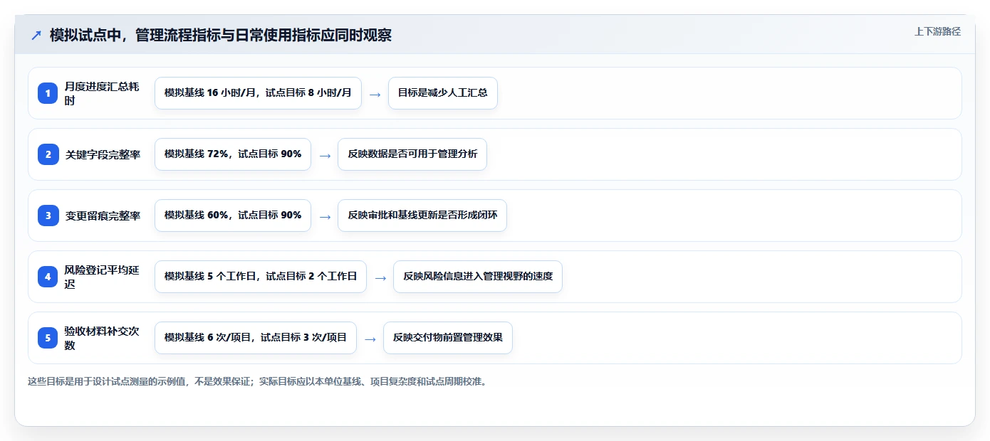Select the '变更留痕完整率' label
Screen dimensions: 990x441
(103, 216)
